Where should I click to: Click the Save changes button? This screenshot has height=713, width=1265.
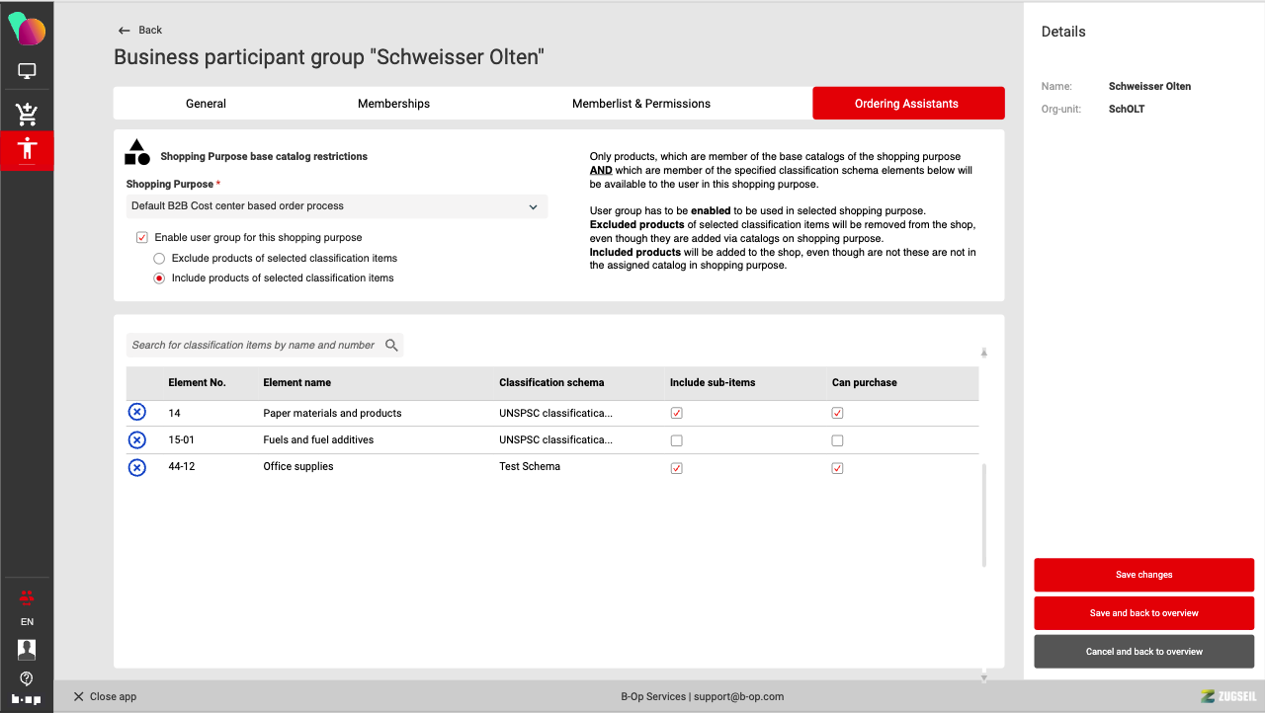click(1143, 575)
